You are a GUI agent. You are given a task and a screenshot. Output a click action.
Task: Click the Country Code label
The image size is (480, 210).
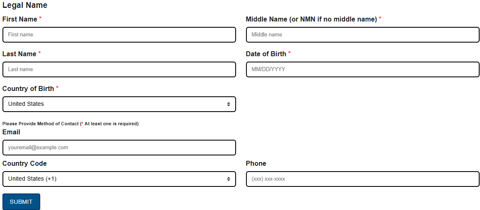click(24, 164)
